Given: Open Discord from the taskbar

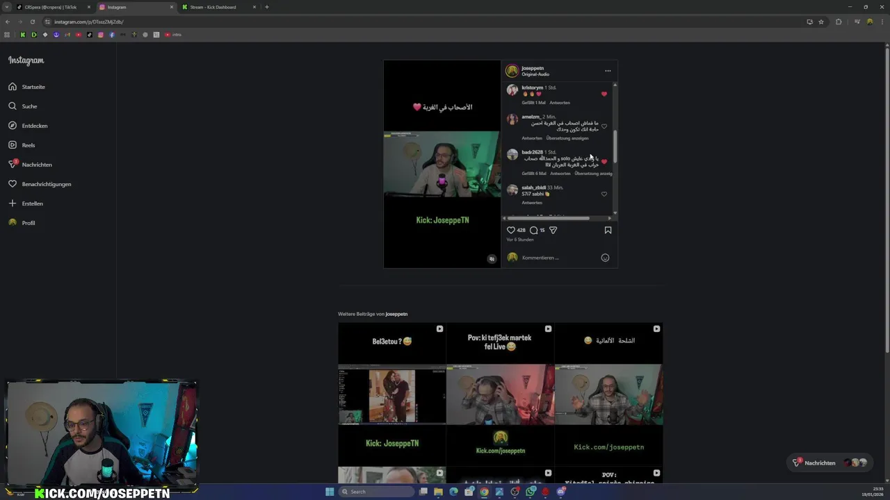Looking at the screenshot, I should point(561,492).
